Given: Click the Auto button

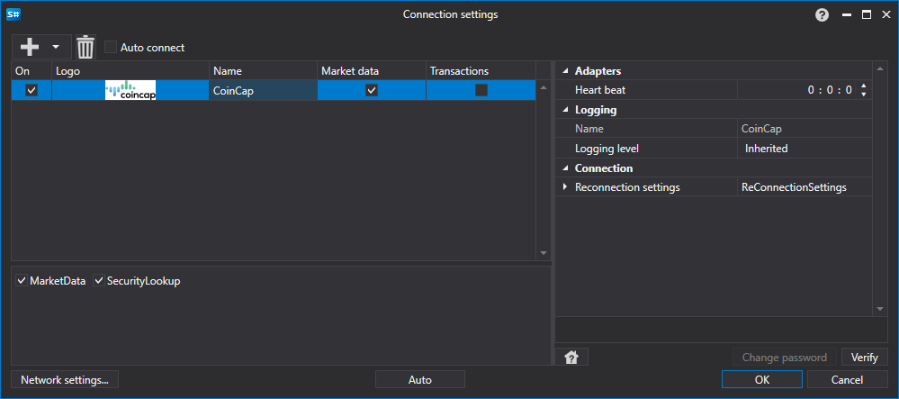Looking at the screenshot, I should click(419, 379).
